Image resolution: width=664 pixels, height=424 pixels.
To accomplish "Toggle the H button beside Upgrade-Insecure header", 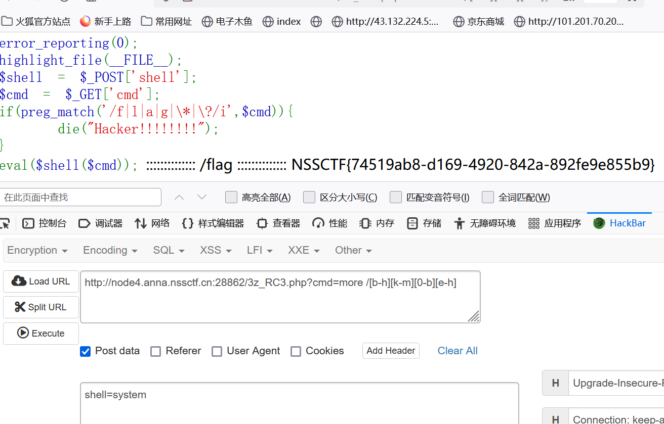I will (555, 383).
